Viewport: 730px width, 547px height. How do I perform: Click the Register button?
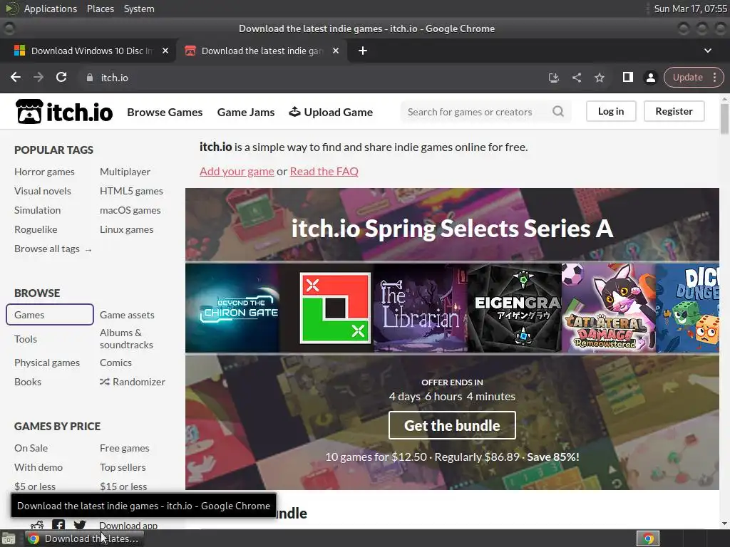674,111
